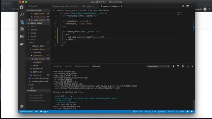Open the browser menu dots in background window
Viewport: 212px width, 119px height.
click(210, 9)
